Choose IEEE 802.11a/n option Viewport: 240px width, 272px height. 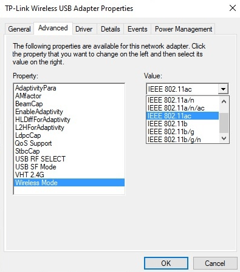point(182,100)
